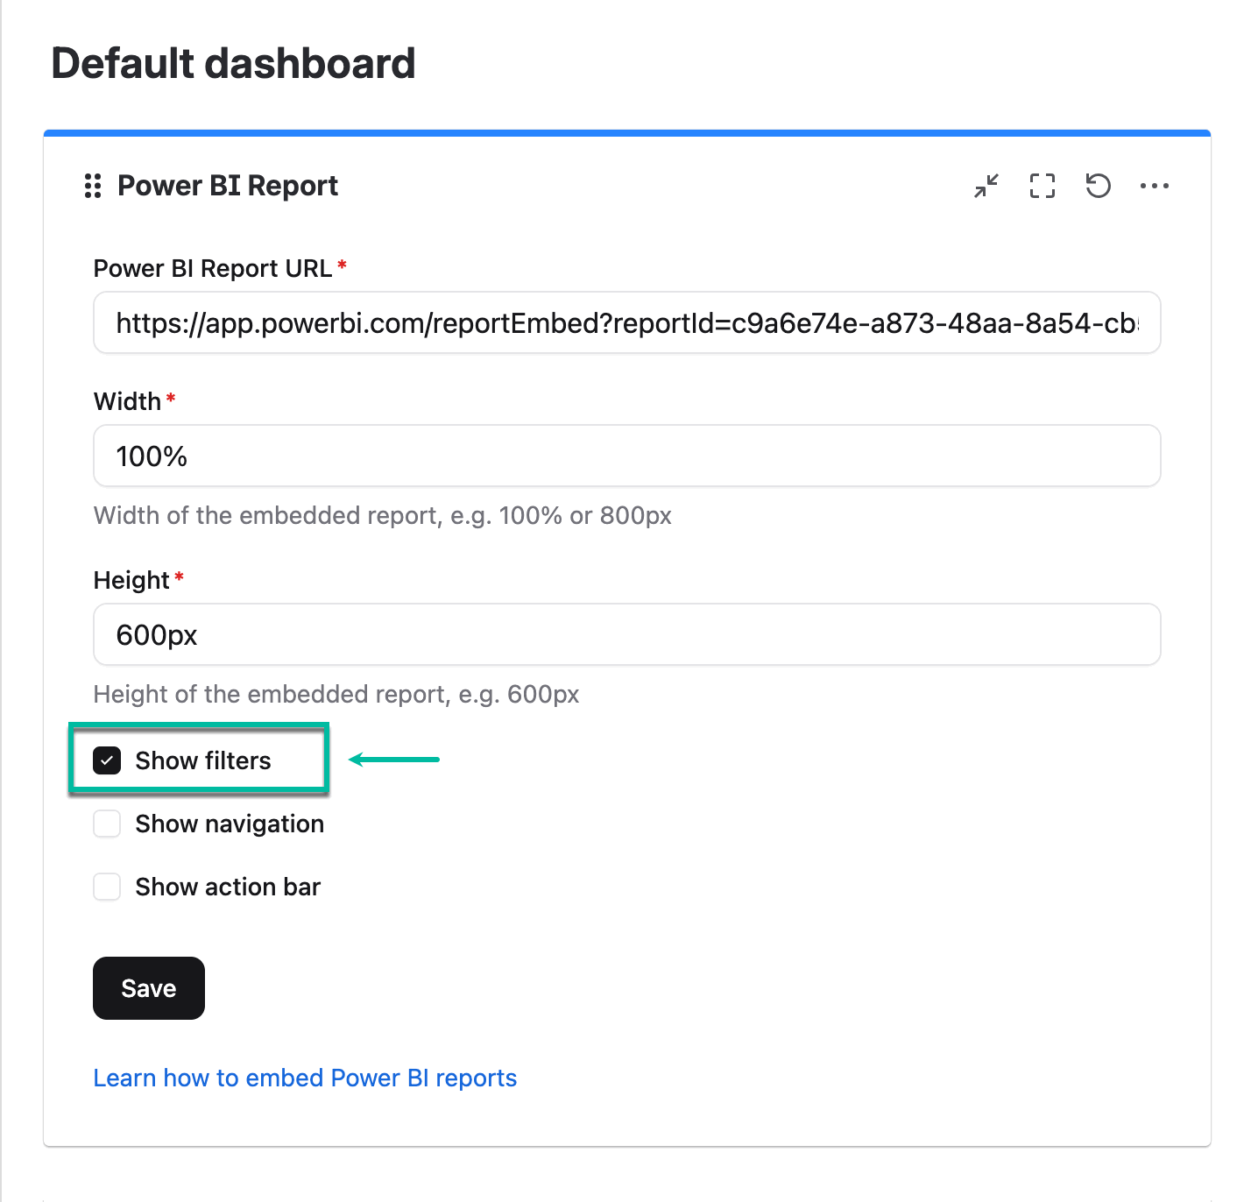Click into the Power BI Report URL field
Image resolution: width=1251 pixels, height=1202 pixels.
pos(626,323)
